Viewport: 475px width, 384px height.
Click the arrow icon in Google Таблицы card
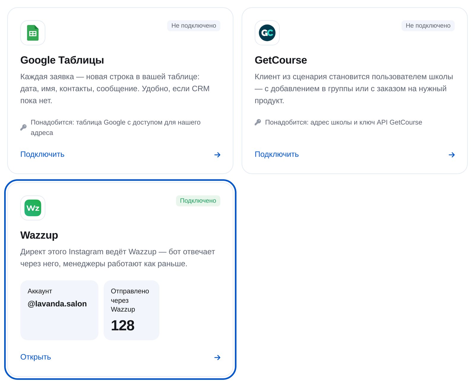coord(217,155)
